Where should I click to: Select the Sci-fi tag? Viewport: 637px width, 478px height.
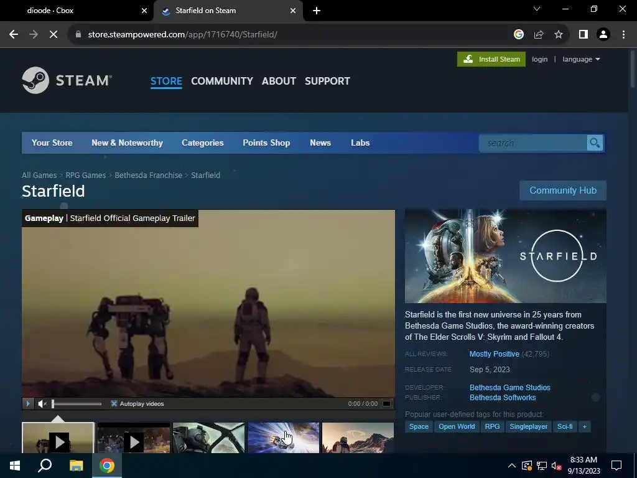pyautogui.click(x=565, y=427)
